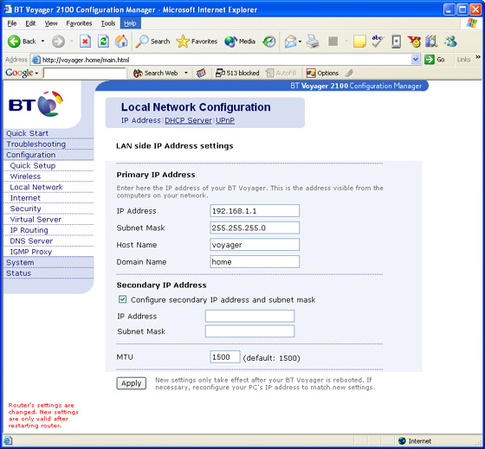
Task: Click the red Y! smiley toolbar icon
Action: click(414, 42)
